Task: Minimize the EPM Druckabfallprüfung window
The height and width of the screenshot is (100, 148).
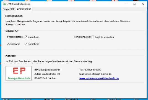Action: [x=126, y=4]
